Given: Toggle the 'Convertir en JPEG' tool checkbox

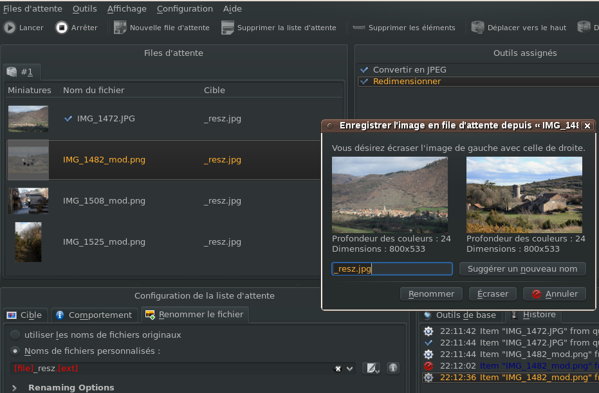Looking at the screenshot, I should (365, 69).
